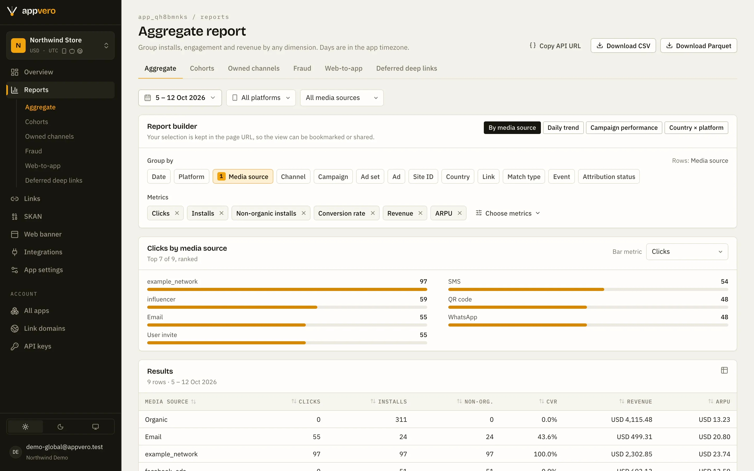Switch to the Cohorts tab
Image resolution: width=754 pixels, height=471 pixels.
202,68
